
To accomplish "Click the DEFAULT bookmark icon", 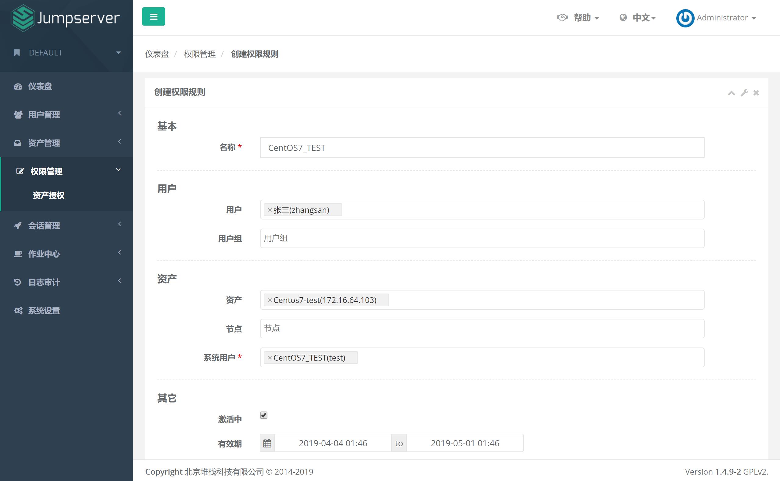I will pos(17,52).
